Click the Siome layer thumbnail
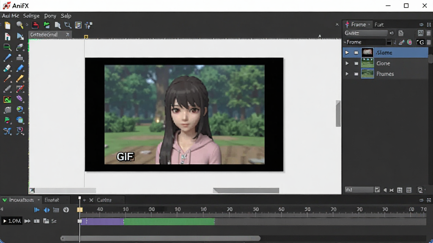This screenshot has height=243, width=433. (x=367, y=53)
